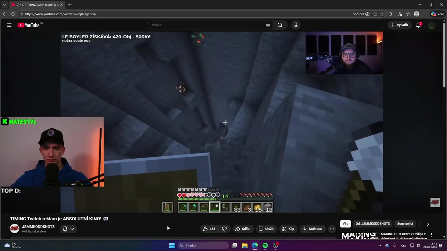Open the Copilot Chat button
The height and width of the screenshot is (251, 447).
pos(437,14)
